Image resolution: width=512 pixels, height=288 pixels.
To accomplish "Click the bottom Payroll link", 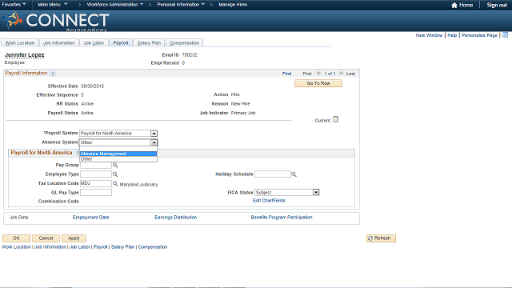I will coord(100,247).
